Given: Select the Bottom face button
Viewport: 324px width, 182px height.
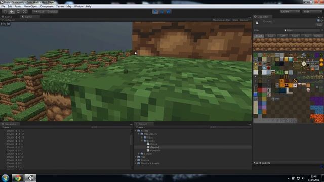Looking at the screenshot, I should [x=318, y=36].
